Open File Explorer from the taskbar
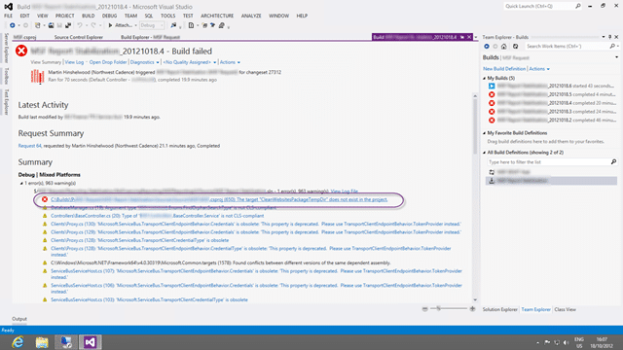Viewport: 623px width, 350px height. [x=42, y=342]
